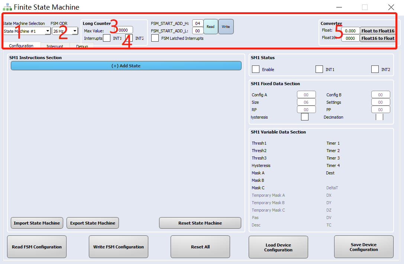Select the Configuration tab

tap(21, 46)
